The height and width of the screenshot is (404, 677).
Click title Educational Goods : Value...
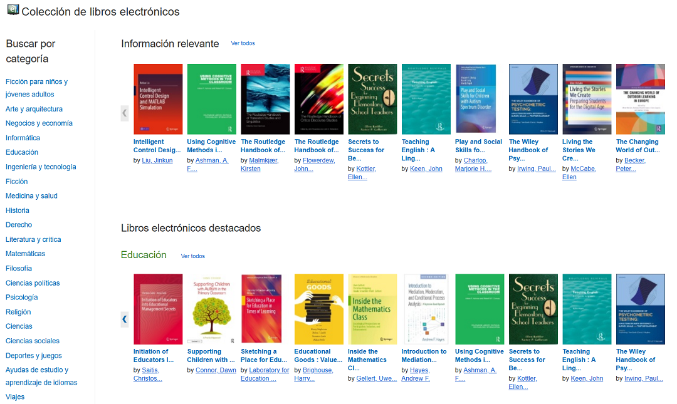pyautogui.click(x=318, y=356)
